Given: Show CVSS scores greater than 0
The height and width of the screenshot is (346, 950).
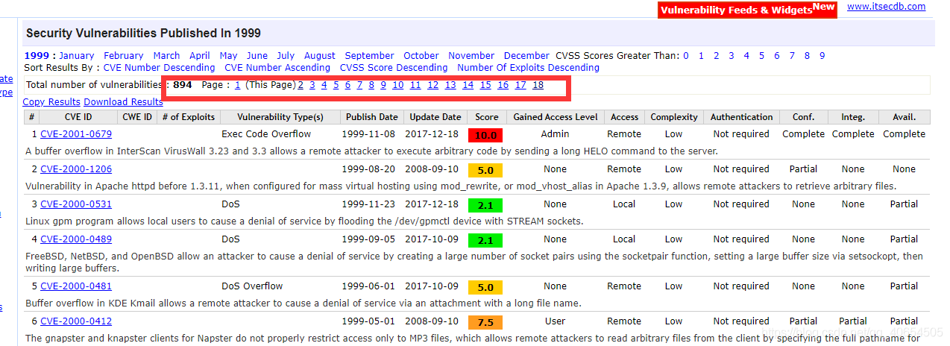Looking at the screenshot, I should [686, 56].
